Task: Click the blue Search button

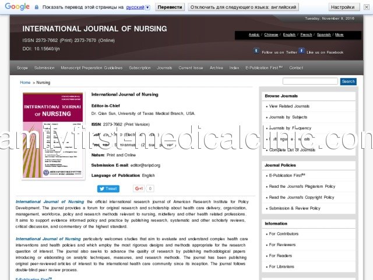Action: [x=349, y=82]
